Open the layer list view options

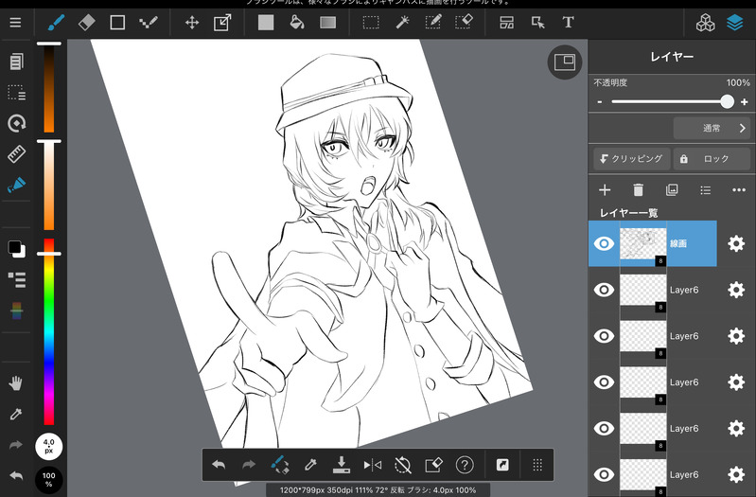coord(705,190)
